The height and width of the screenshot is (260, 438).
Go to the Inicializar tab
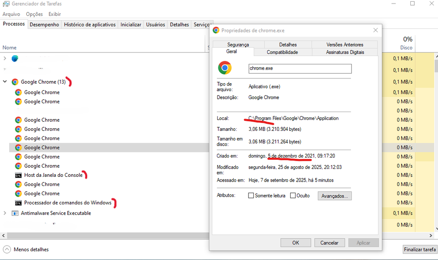pos(131,25)
